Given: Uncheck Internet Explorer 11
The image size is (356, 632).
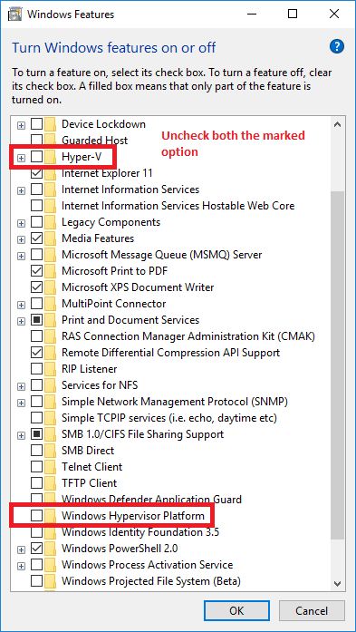Looking at the screenshot, I should click(x=36, y=173).
